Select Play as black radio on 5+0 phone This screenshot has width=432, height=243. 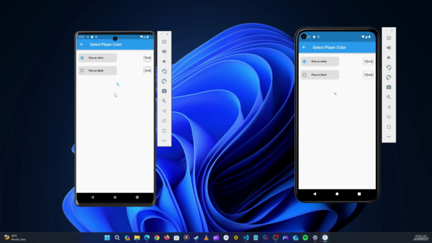click(x=82, y=71)
